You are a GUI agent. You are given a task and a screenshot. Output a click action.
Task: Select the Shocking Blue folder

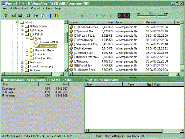tap(44, 58)
